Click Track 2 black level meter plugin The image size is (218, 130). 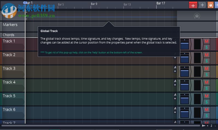coord(197,58)
